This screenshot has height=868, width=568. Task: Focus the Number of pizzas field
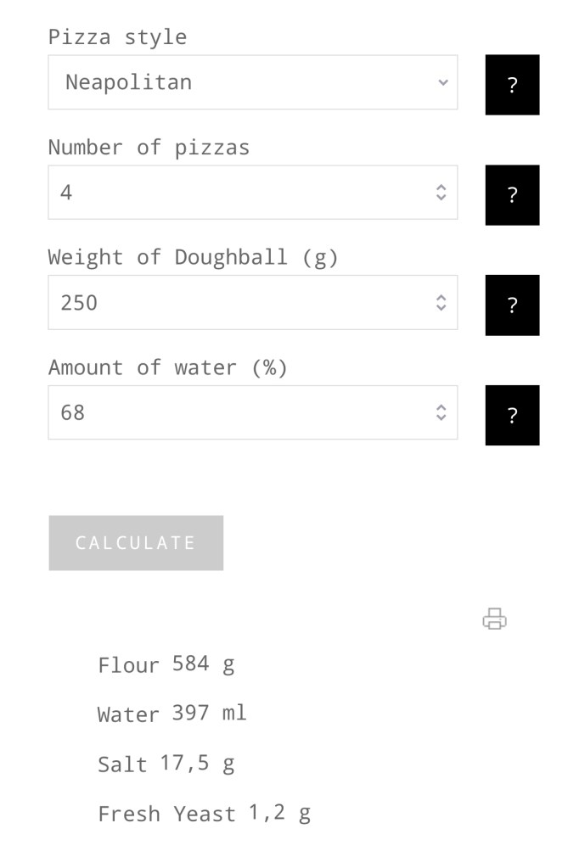click(238, 193)
